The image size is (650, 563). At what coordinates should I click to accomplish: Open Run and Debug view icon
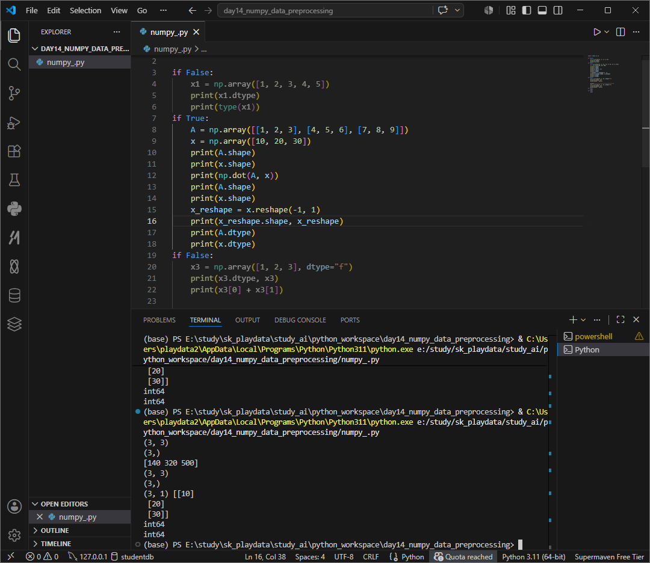pyautogui.click(x=14, y=123)
